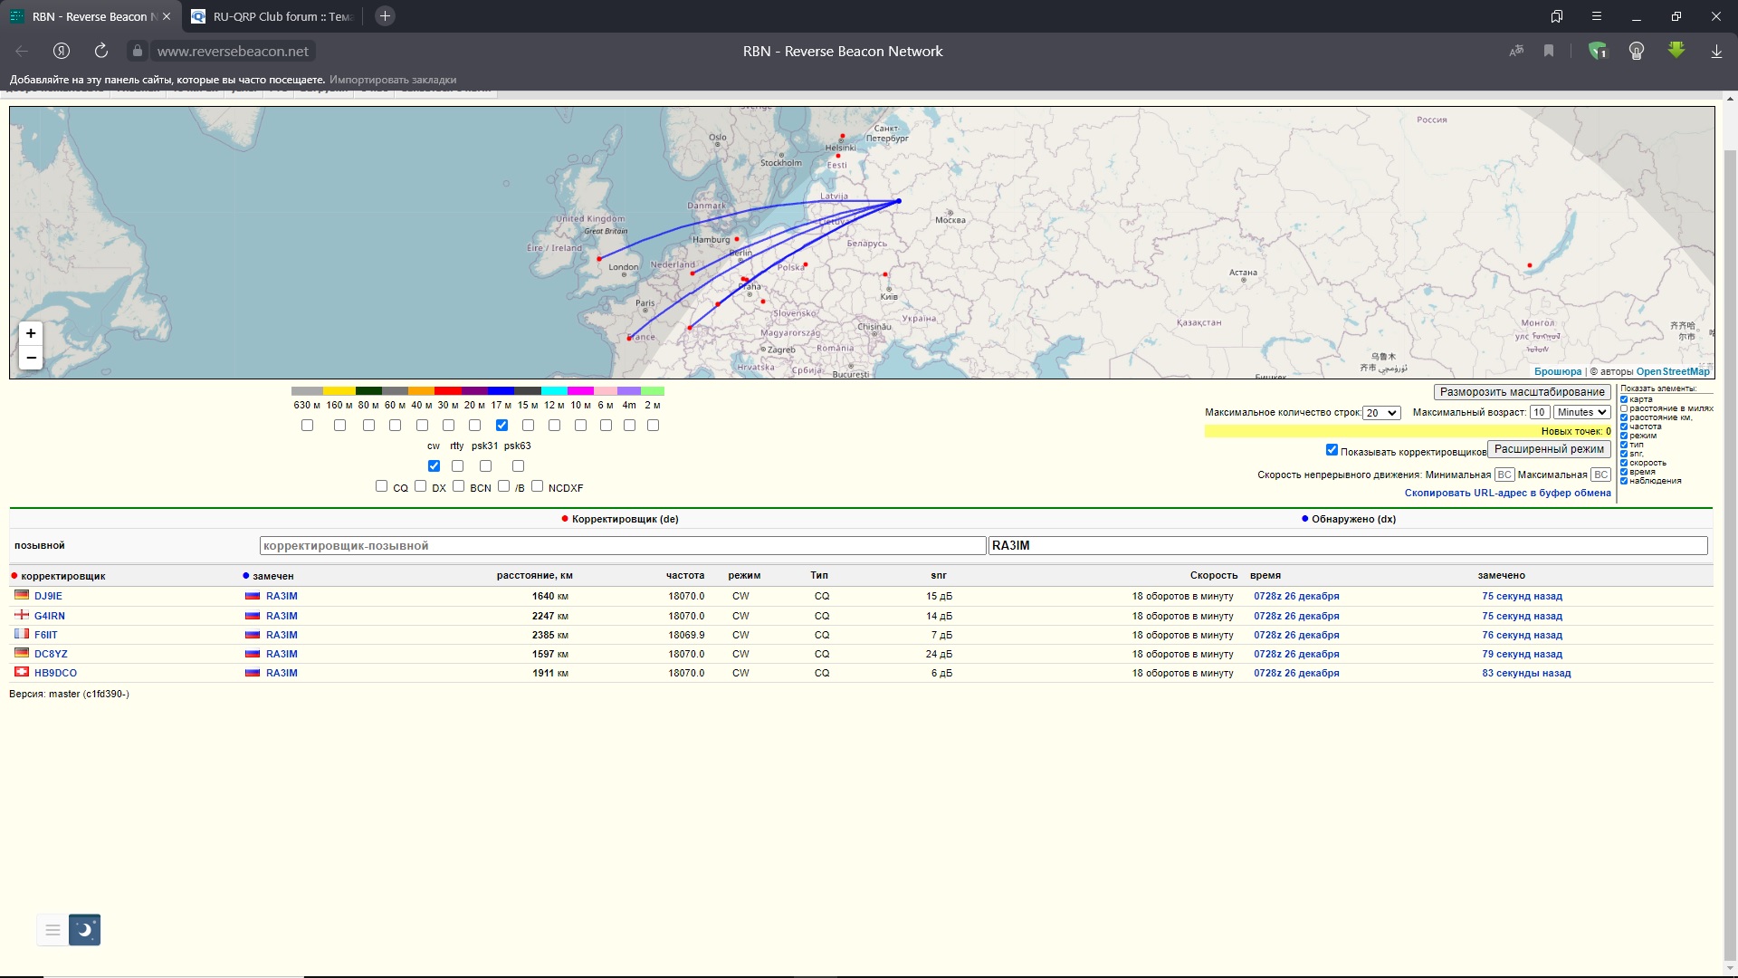This screenshot has width=1738, height=978.
Task: Reload the page with refresh icon
Action: click(101, 51)
